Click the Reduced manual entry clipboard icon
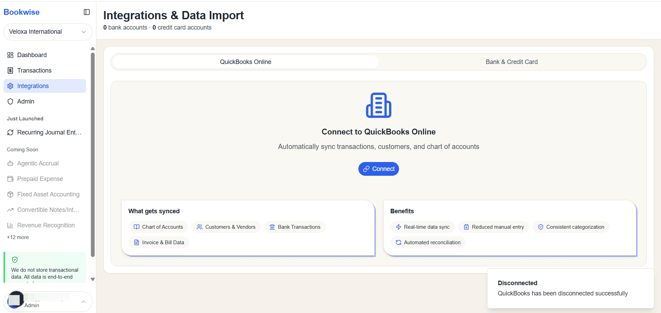Image resolution: width=661 pixels, height=313 pixels. pos(466,227)
